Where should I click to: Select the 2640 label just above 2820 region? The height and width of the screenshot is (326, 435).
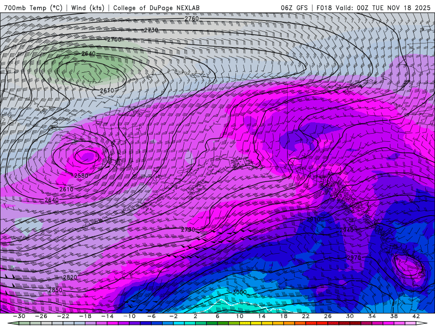[52, 200]
